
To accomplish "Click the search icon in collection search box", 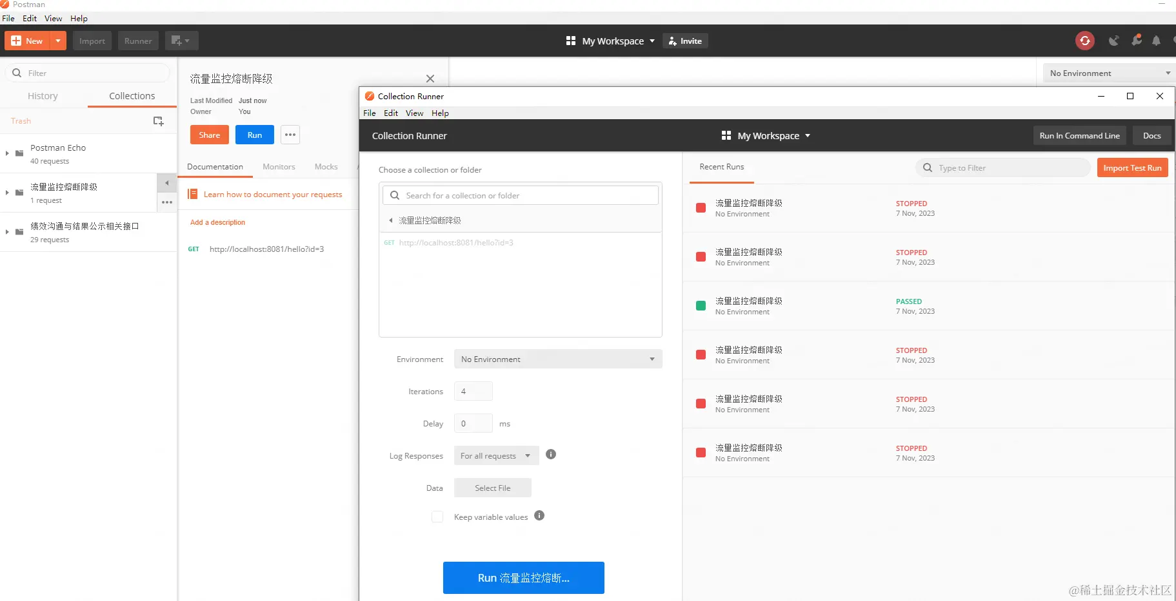I will [x=395, y=195].
